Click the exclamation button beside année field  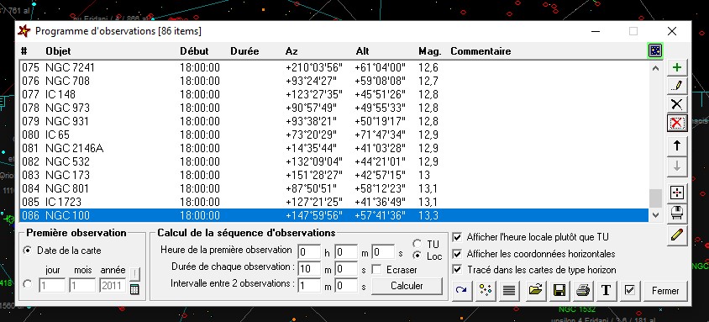134,274
